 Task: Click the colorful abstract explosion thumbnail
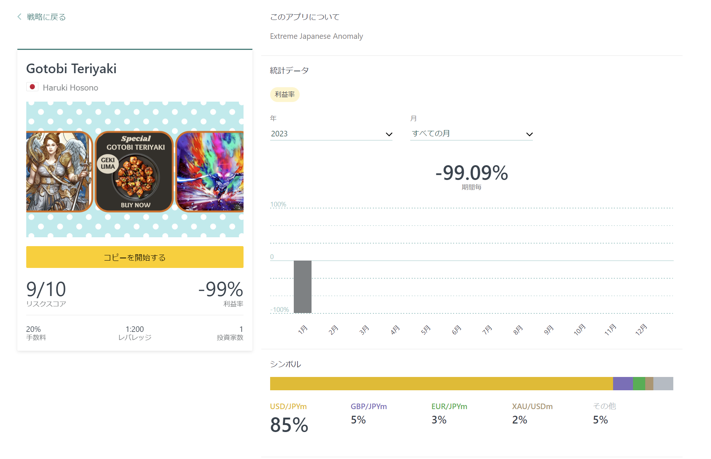click(210, 171)
